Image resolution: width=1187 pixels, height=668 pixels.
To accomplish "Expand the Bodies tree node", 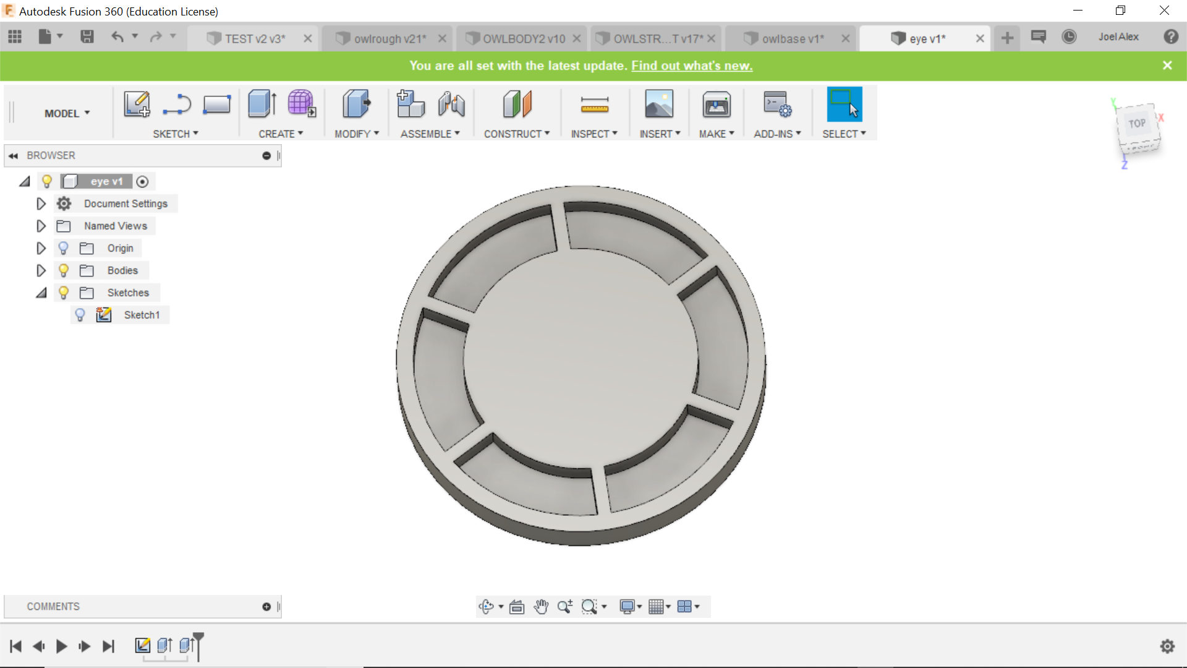I will pos(41,270).
